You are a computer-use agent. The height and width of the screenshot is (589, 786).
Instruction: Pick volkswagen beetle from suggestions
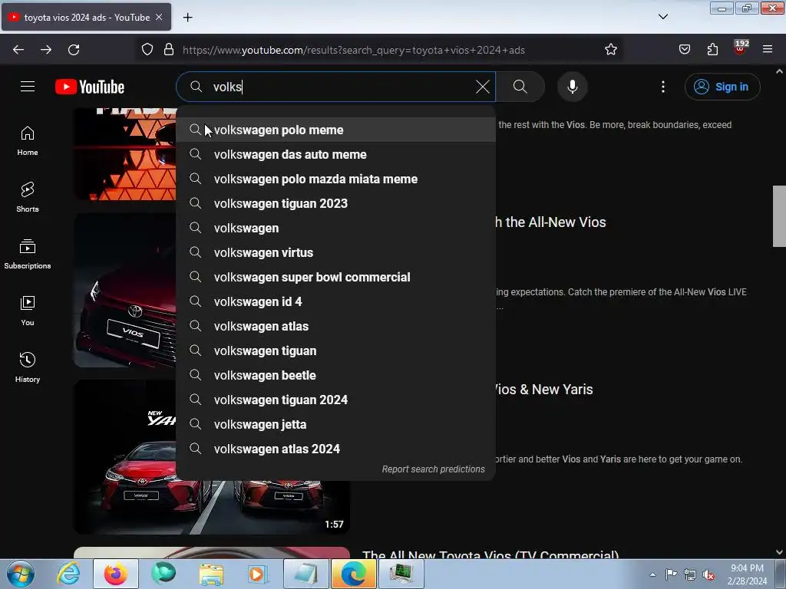[x=336, y=375]
